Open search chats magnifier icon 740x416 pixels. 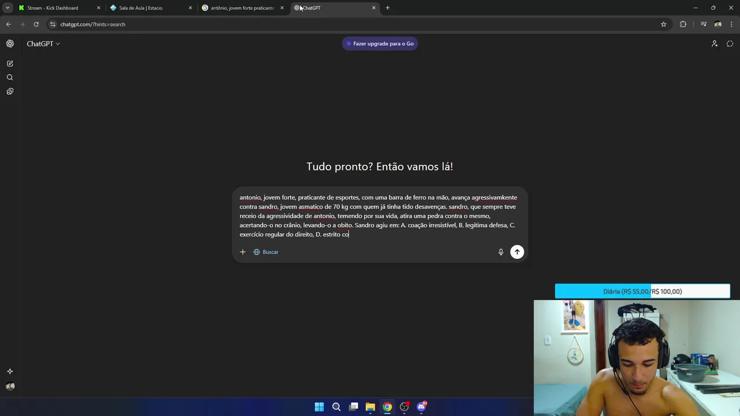[x=10, y=77]
